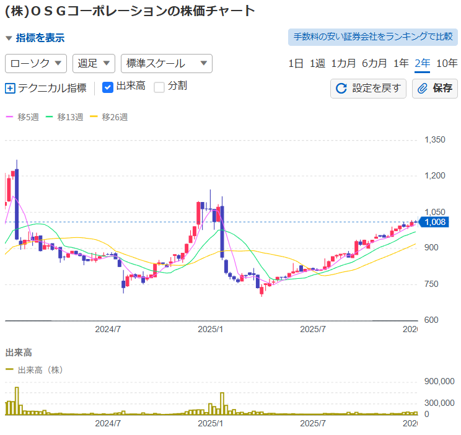Click the 移5週 pink legend marker
Image resolution: width=461 pixels, height=435 pixels.
point(9,116)
